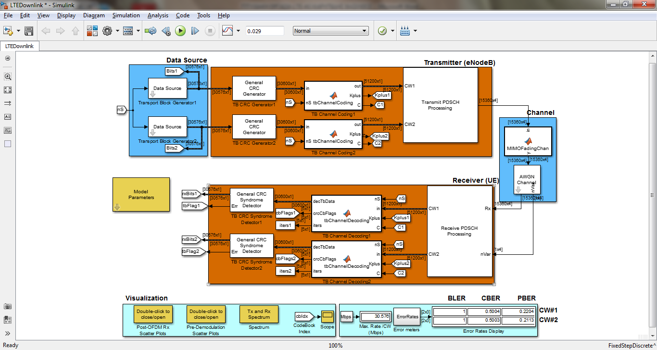Open the Edit menu

click(x=25, y=15)
